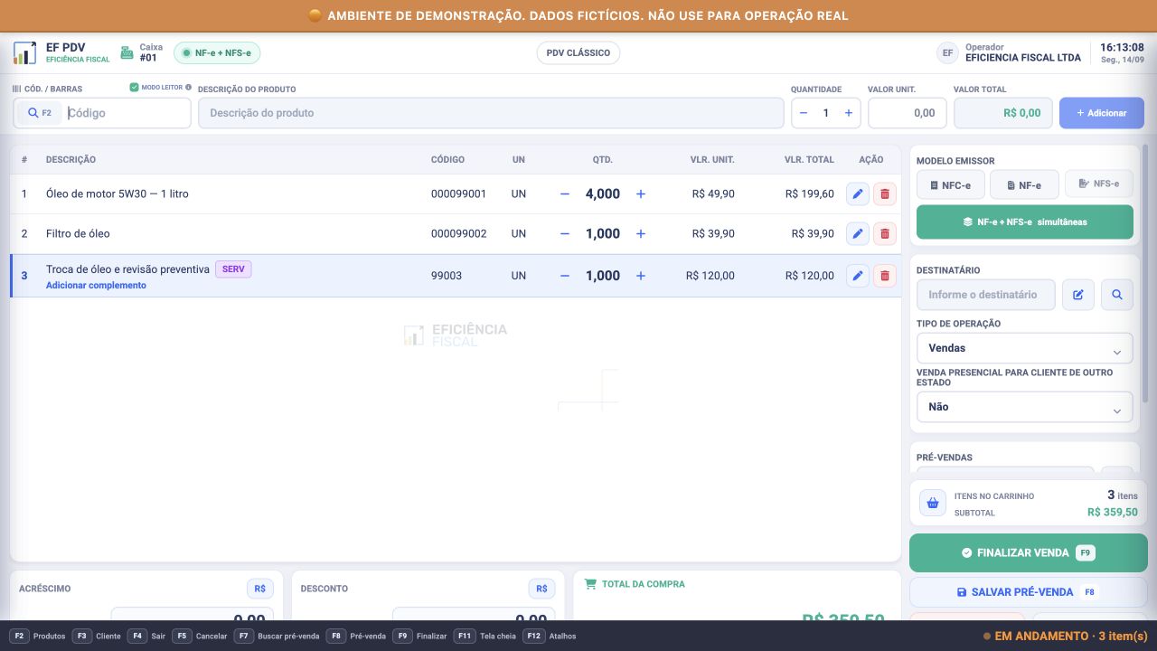The height and width of the screenshot is (651, 1157).
Task: Click the 16:13:08 clock display
Action: pos(1123,47)
